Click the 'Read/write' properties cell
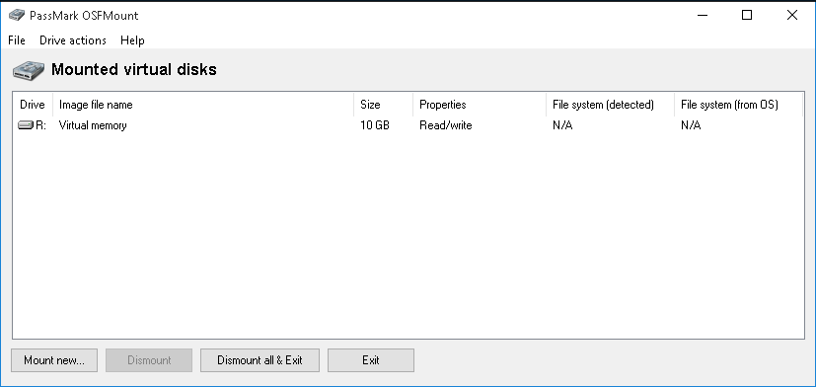Viewport: 816px width, 387px height. (x=445, y=125)
